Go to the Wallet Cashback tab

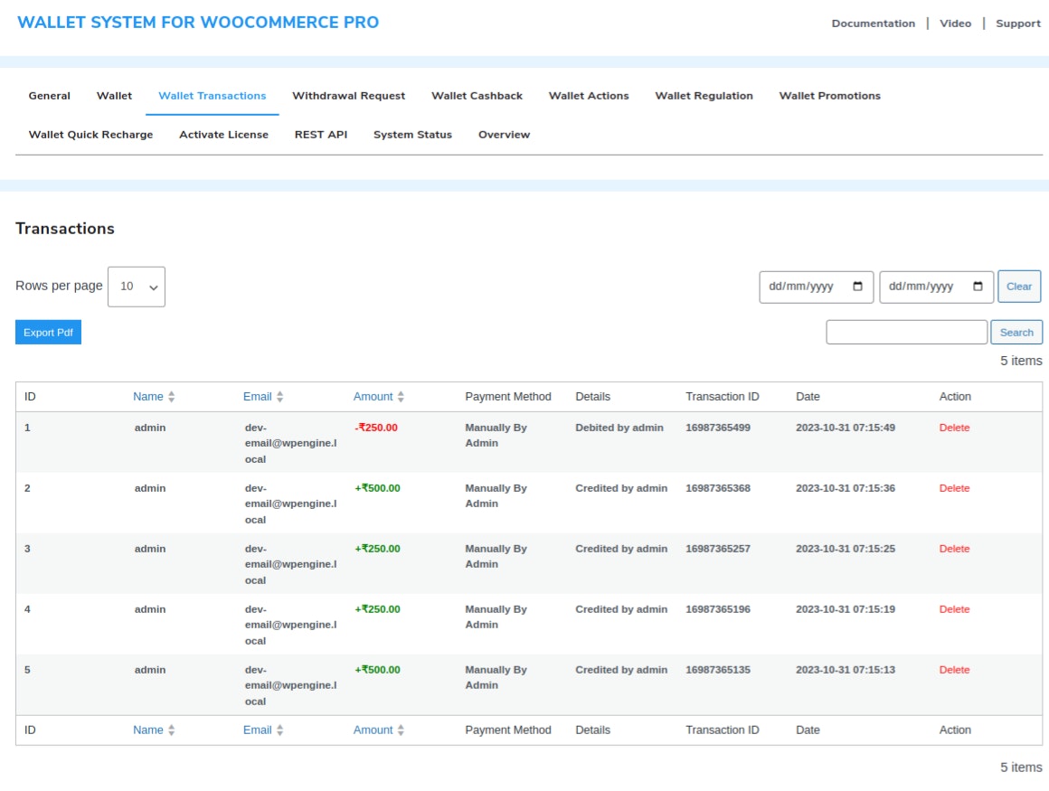(x=477, y=96)
